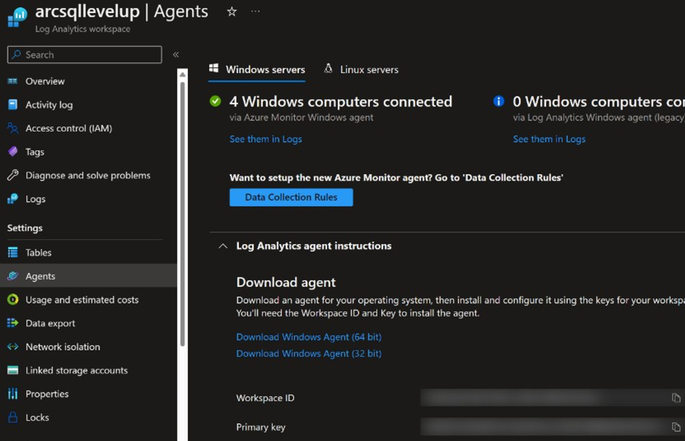The image size is (685, 441).
Task: Click the blue info icon
Action: coord(498,101)
